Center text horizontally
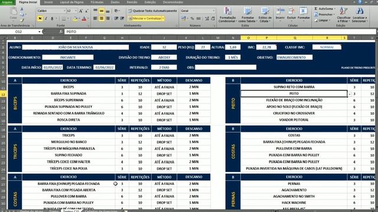The width and height of the screenshot is (378, 212). 102,18
